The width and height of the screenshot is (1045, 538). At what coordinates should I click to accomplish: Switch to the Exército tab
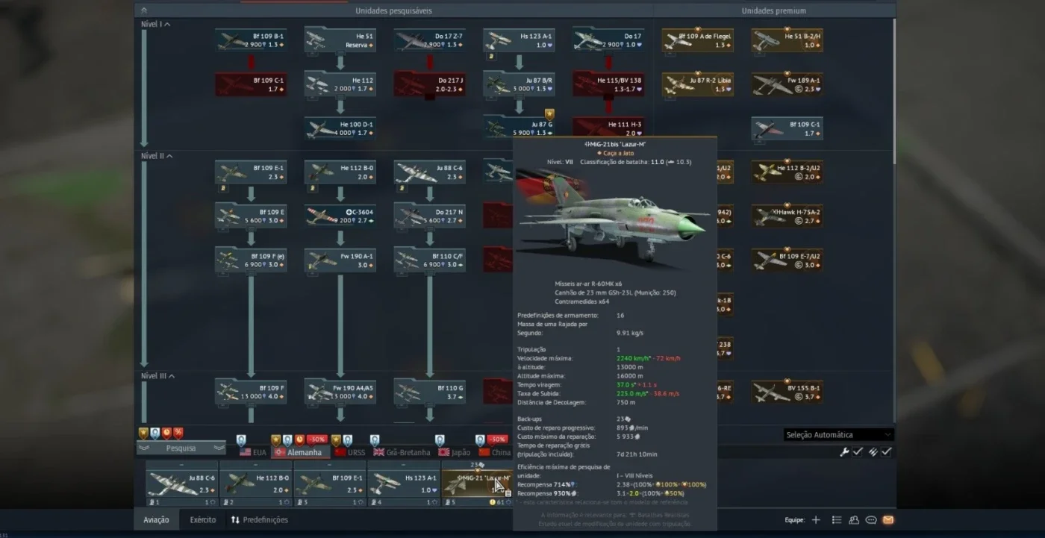(203, 520)
